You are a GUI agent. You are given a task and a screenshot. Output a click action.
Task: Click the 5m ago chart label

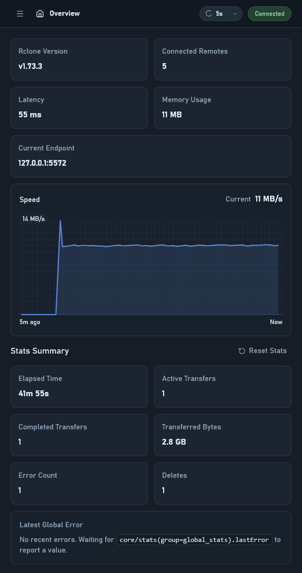(30, 322)
